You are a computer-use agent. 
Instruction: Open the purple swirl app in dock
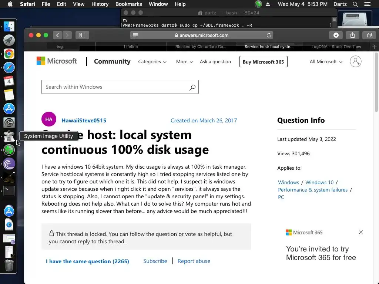(x=9, y=164)
